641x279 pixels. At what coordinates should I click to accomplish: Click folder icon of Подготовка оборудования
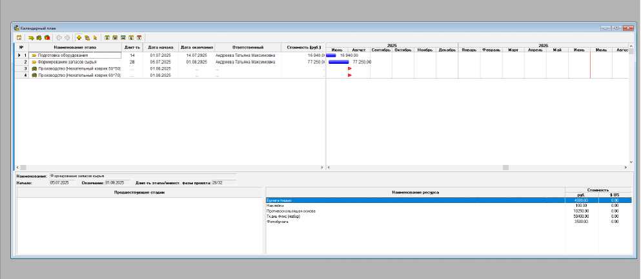(34, 55)
